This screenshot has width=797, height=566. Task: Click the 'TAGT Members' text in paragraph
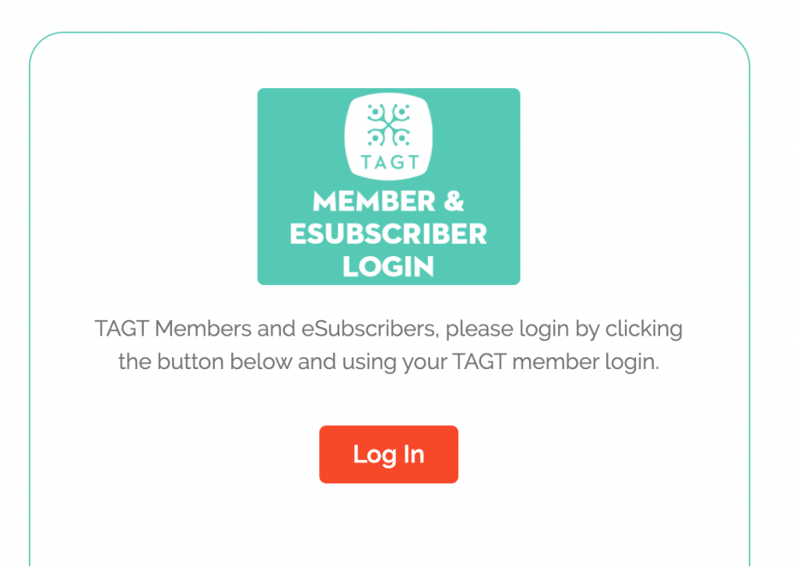tap(173, 329)
